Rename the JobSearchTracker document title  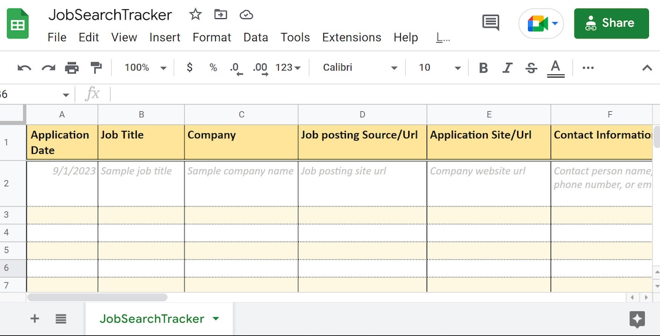click(110, 15)
